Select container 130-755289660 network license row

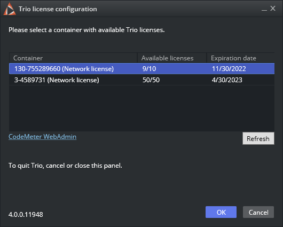pos(141,68)
